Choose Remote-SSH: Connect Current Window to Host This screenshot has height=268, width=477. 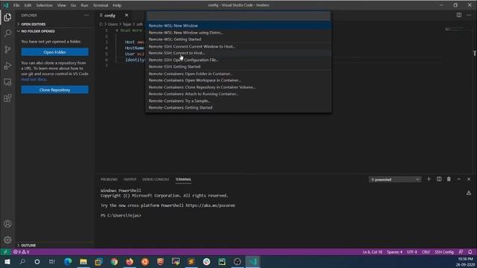tap(238, 46)
